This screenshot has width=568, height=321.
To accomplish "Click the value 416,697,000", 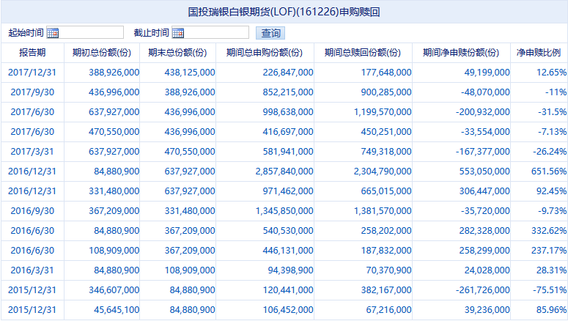I will pyautogui.click(x=288, y=132).
